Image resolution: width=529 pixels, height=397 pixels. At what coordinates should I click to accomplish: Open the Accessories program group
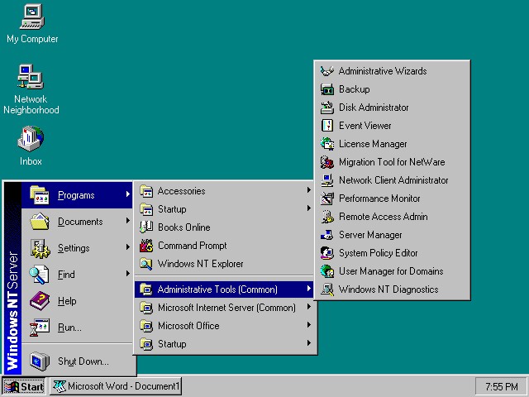224,191
